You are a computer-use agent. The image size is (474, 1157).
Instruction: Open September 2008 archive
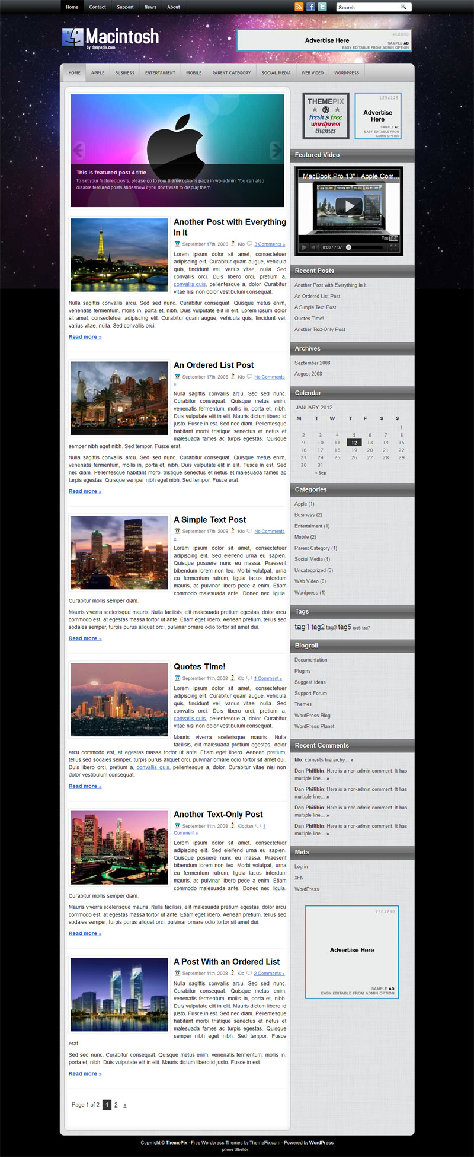pos(312,363)
